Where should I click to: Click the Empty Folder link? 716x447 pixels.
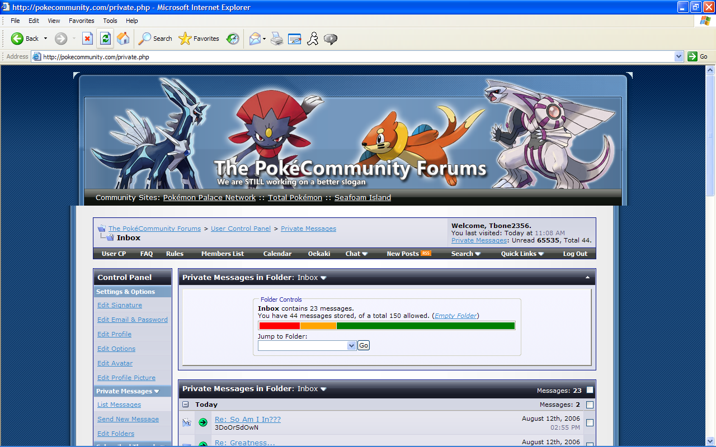coord(456,316)
